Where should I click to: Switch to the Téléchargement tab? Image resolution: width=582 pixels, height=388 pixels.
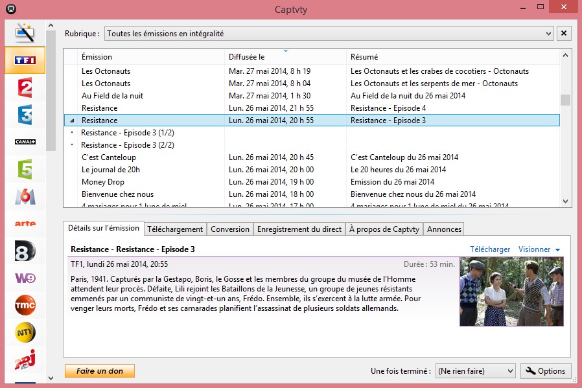(175, 229)
